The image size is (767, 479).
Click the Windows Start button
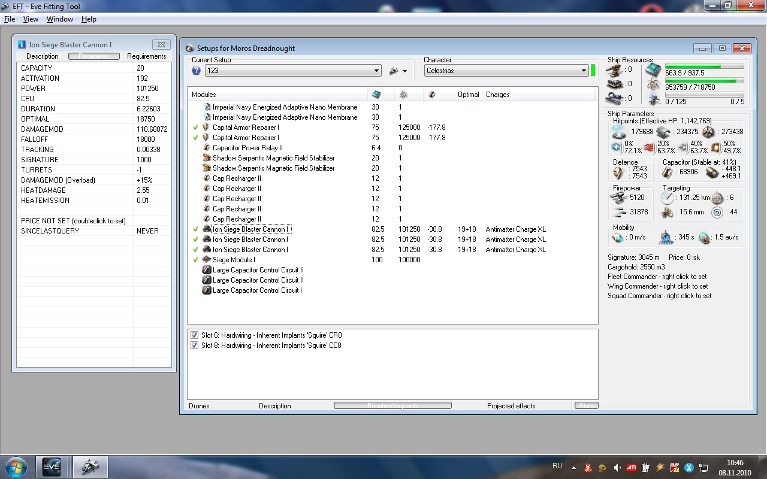point(16,466)
